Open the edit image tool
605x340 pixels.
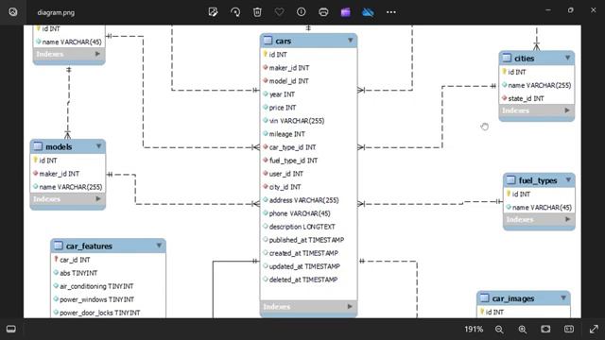(213, 12)
